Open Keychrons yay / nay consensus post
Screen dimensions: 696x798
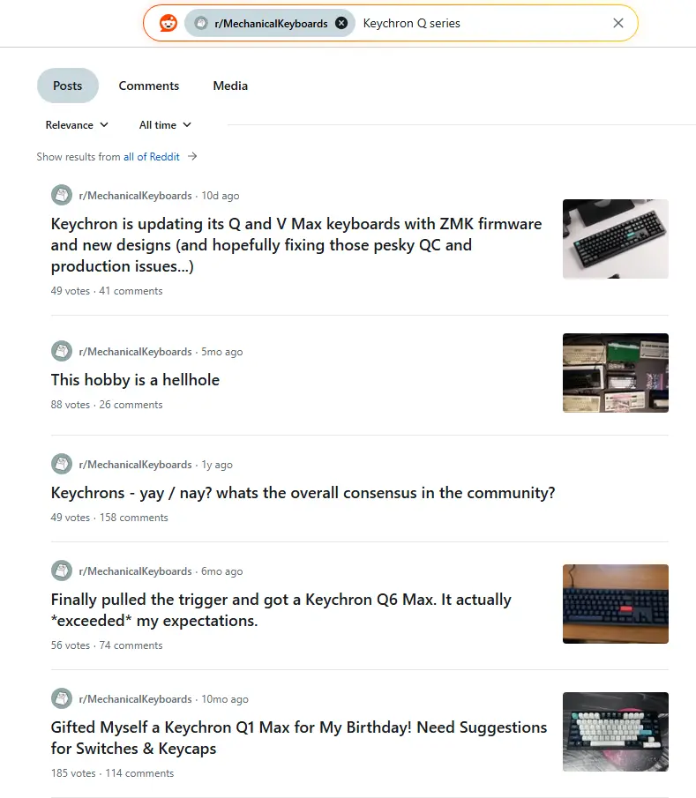(303, 493)
